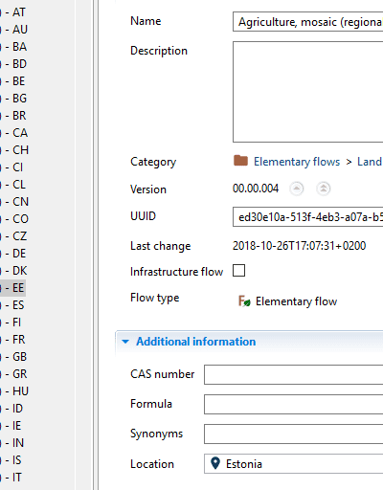Image resolution: width=383 pixels, height=490 pixels.
Task: Enable the Infrastructure flow checkbox
Action: coord(239,271)
